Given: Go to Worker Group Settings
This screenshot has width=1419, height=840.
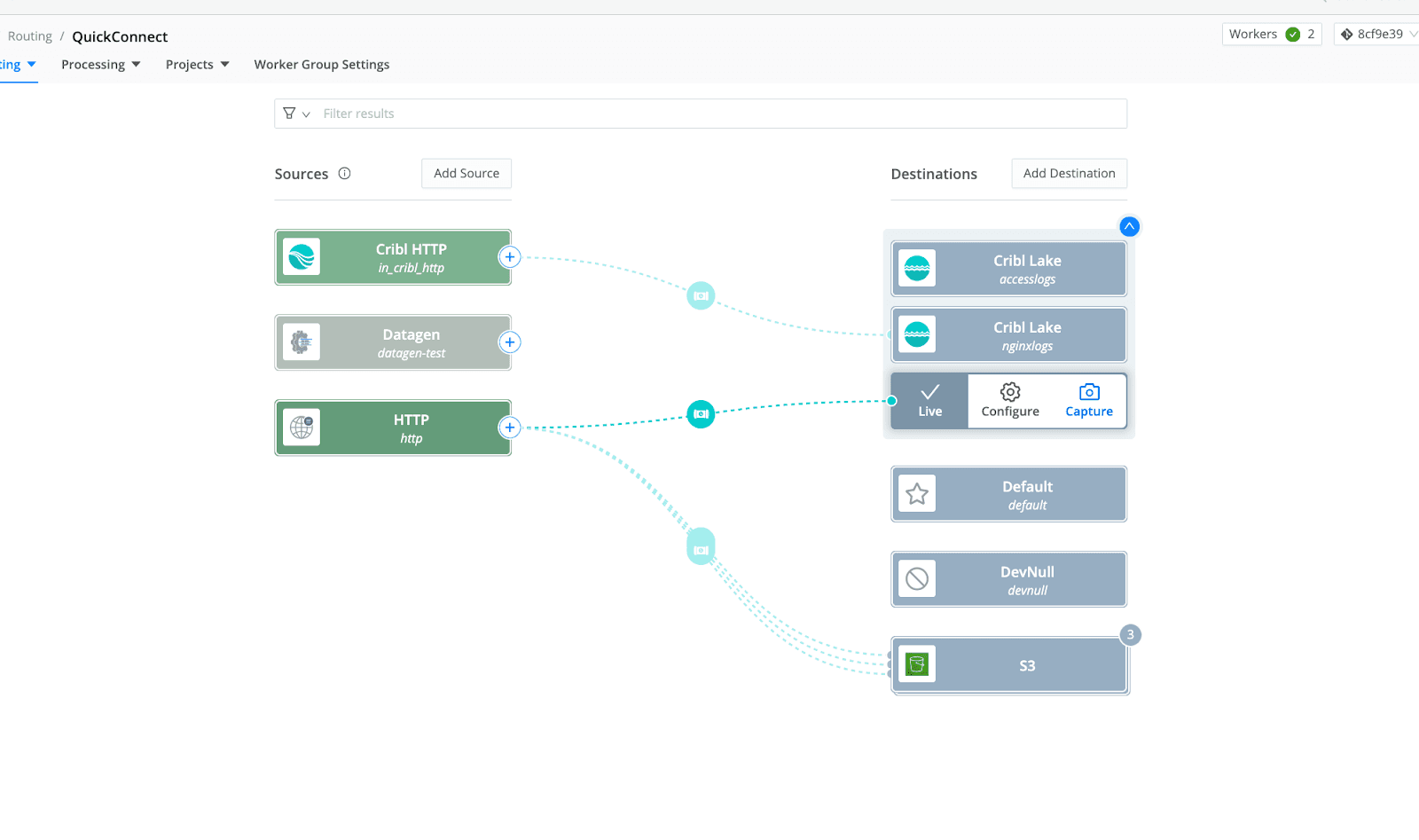Looking at the screenshot, I should click(321, 65).
